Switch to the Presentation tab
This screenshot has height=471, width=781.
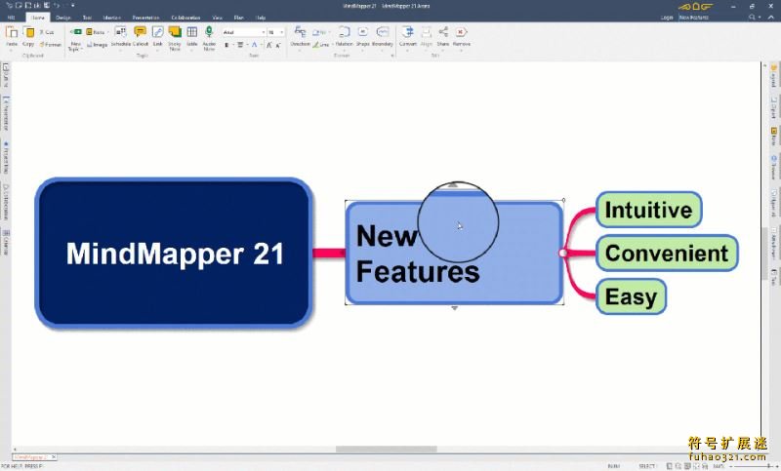tap(145, 18)
